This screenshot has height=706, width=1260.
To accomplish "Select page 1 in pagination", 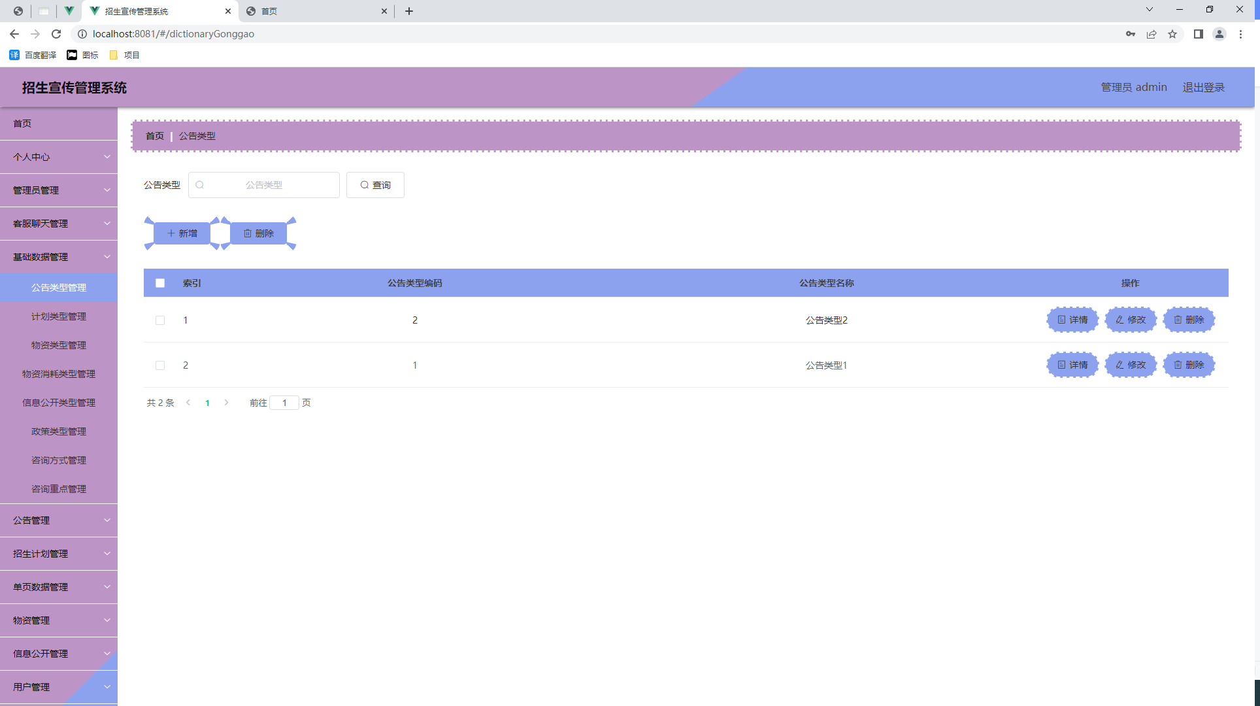I will coord(207,403).
